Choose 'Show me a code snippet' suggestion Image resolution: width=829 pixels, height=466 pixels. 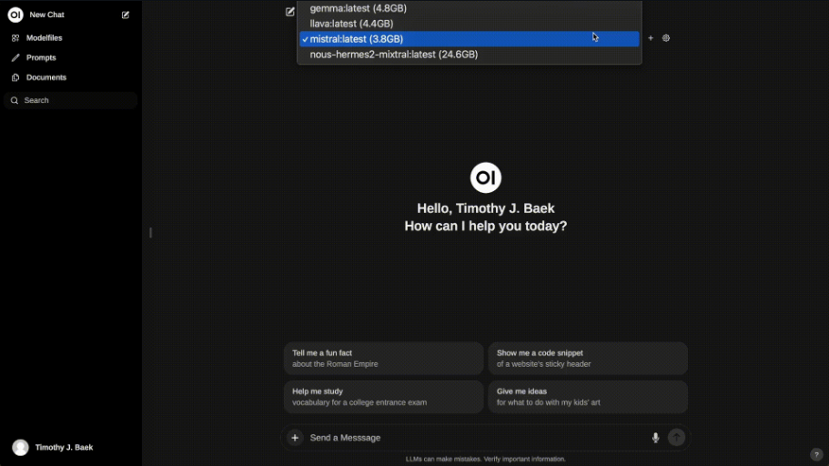pyautogui.click(x=588, y=358)
